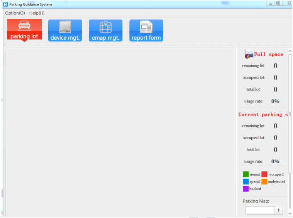Open the Help(H) menu

(37, 13)
